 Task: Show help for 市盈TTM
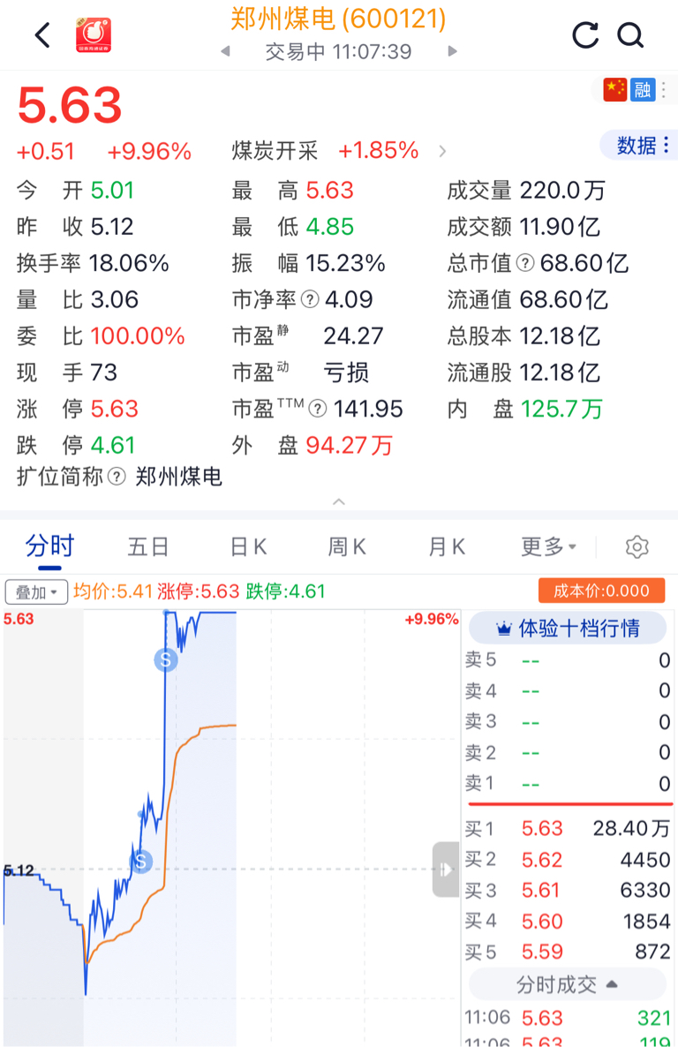[318, 408]
